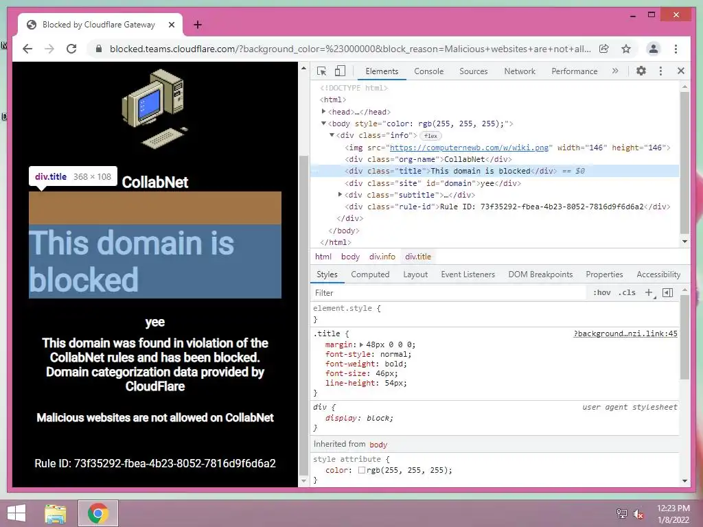
Task: Switch to the Console tab
Action: (428, 71)
